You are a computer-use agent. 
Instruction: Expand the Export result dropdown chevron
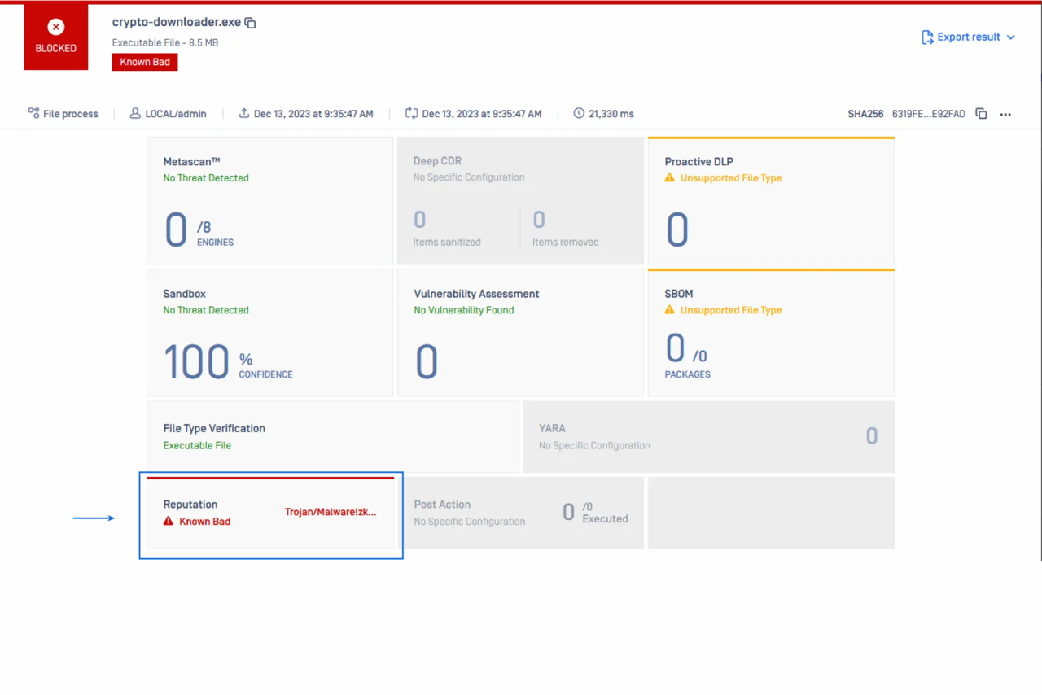pos(1011,37)
